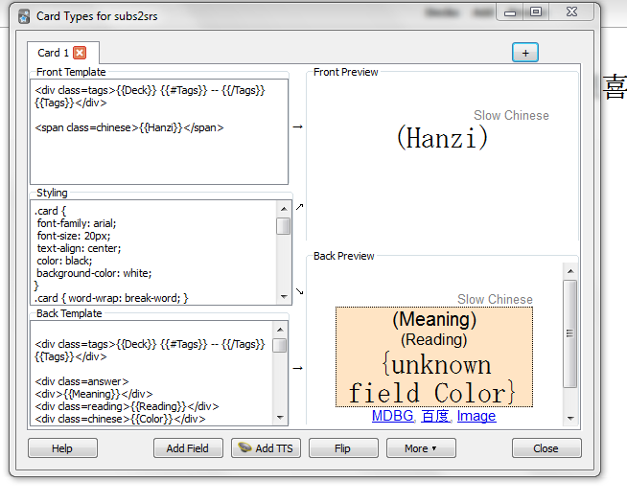
Task: Close the Card Types dialog with Close button
Action: [x=546, y=448]
